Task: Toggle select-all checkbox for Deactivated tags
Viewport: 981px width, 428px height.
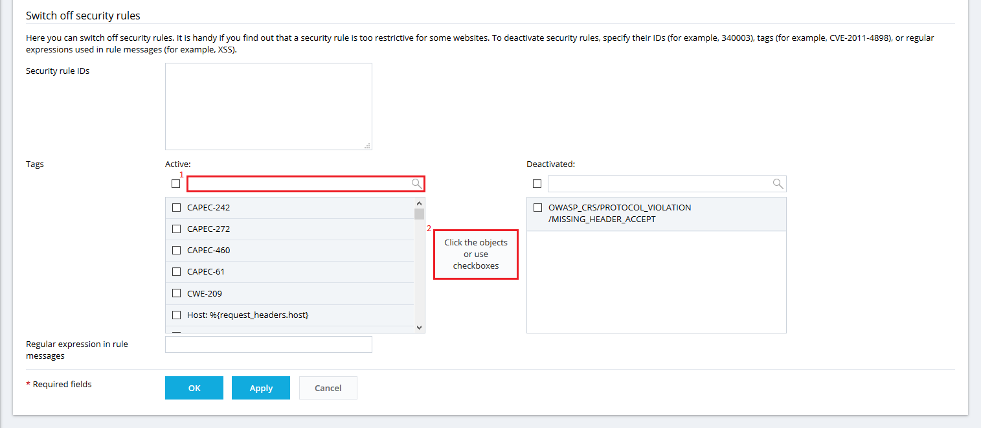Action: pos(537,184)
